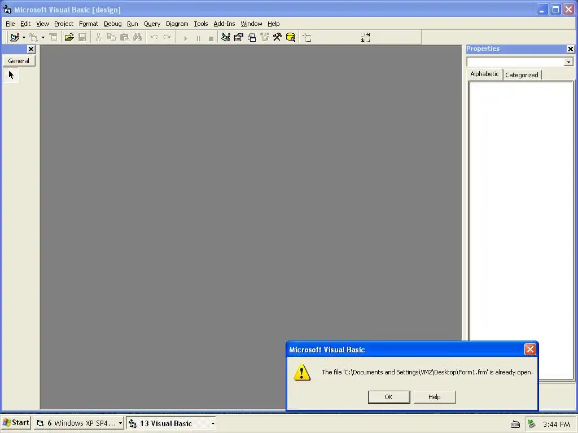Click Add Standard EXE Project icon
578x433 pixels.
pyautogui.click(x=15, y=37)
